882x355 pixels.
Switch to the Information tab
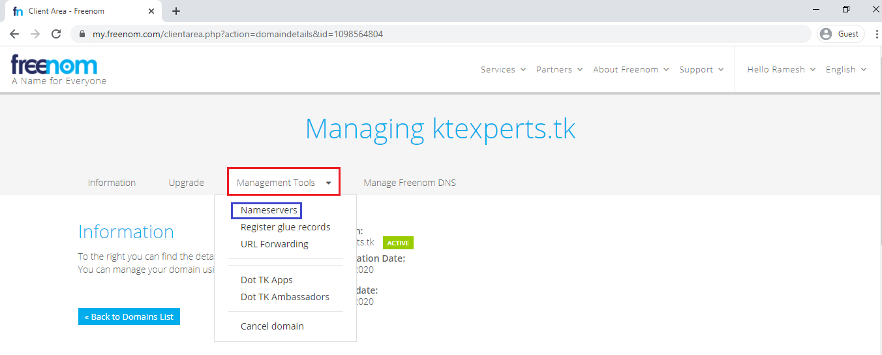[112, 183]
